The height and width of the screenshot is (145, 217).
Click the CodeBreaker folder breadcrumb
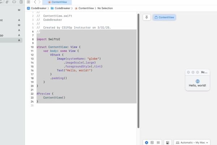point(61,8)
